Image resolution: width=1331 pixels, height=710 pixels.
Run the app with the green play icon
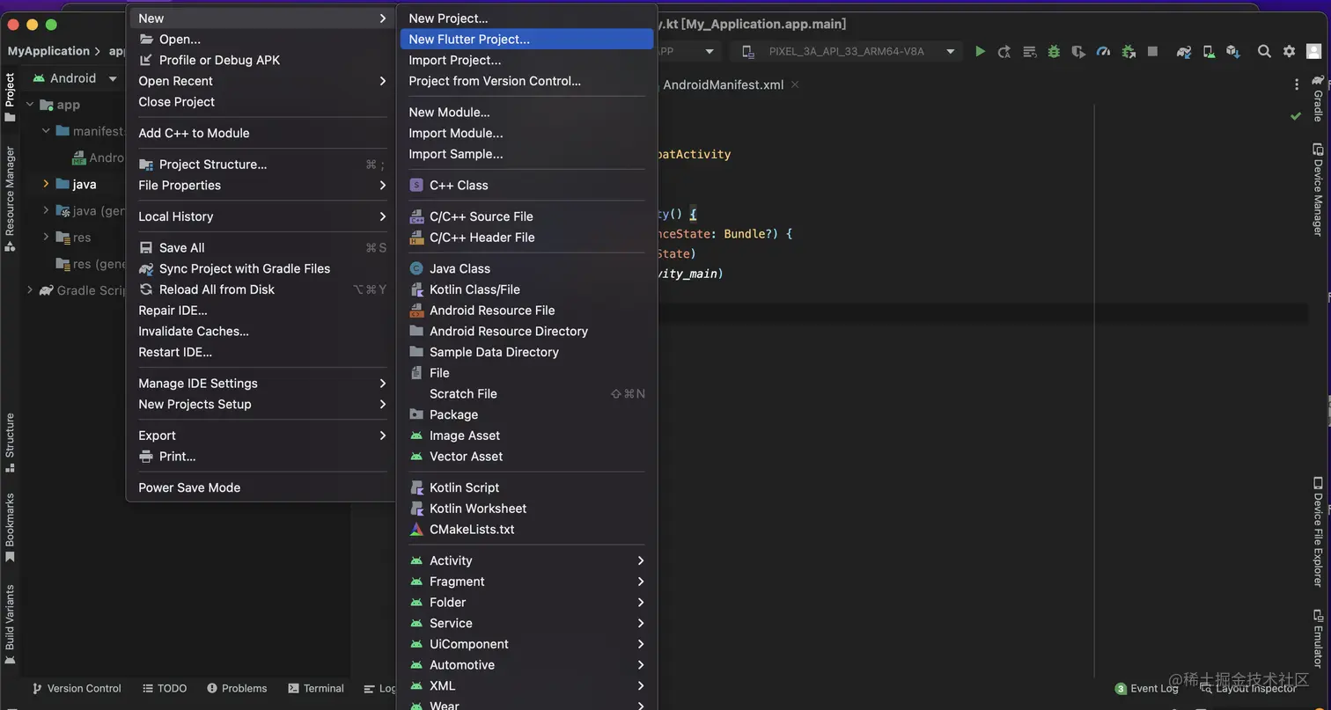[x=980, y=51]
